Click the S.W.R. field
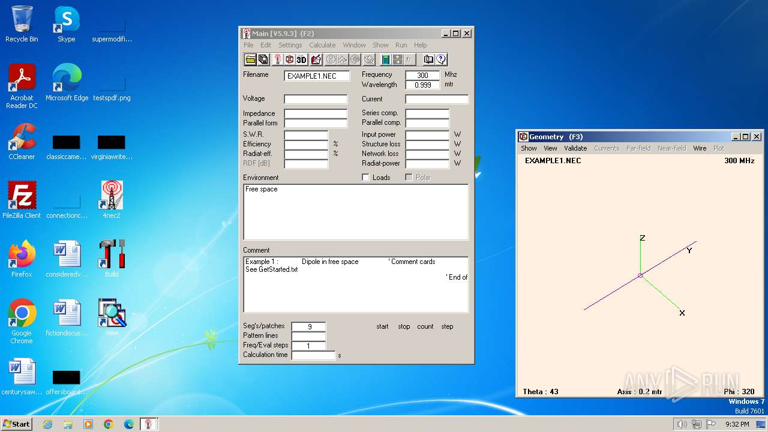This screenshot has width=768, height=432. tap(306, 135)
